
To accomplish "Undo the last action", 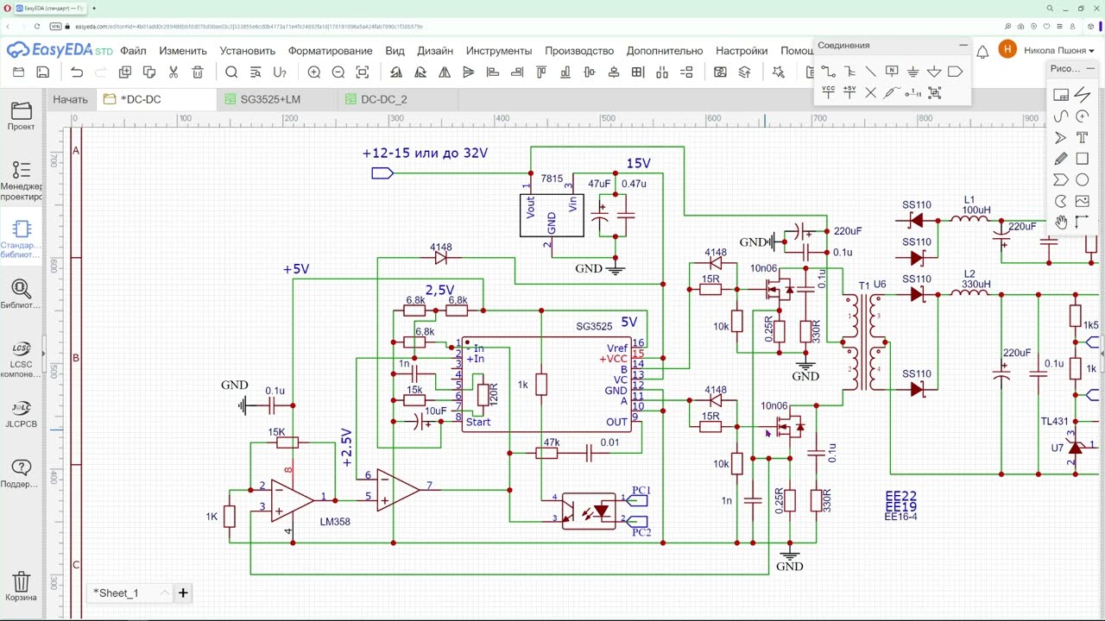I will 77,72.
